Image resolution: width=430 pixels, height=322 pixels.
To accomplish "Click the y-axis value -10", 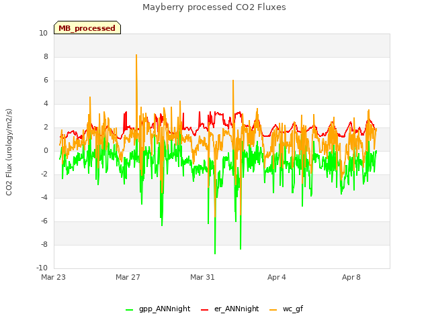I will 42,268.
